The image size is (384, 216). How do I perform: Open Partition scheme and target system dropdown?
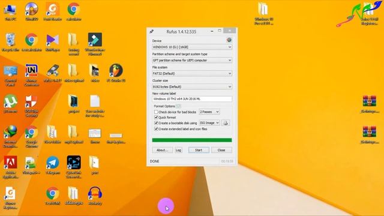[192, 60]
